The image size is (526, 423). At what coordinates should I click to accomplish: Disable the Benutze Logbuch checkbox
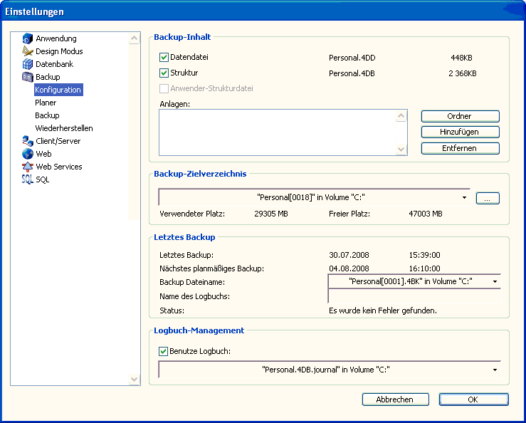164,351
